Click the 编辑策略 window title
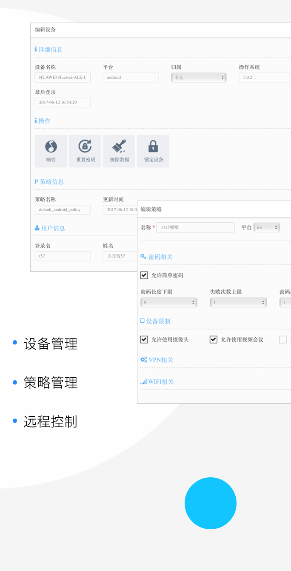 coord(151,209)
